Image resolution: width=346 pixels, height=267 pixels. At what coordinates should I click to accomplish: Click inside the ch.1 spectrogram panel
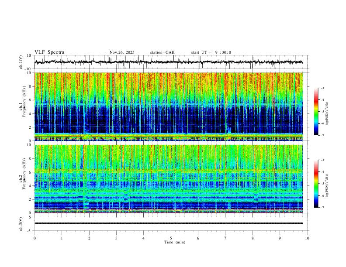pyautogui.click(x=168, y=106)
